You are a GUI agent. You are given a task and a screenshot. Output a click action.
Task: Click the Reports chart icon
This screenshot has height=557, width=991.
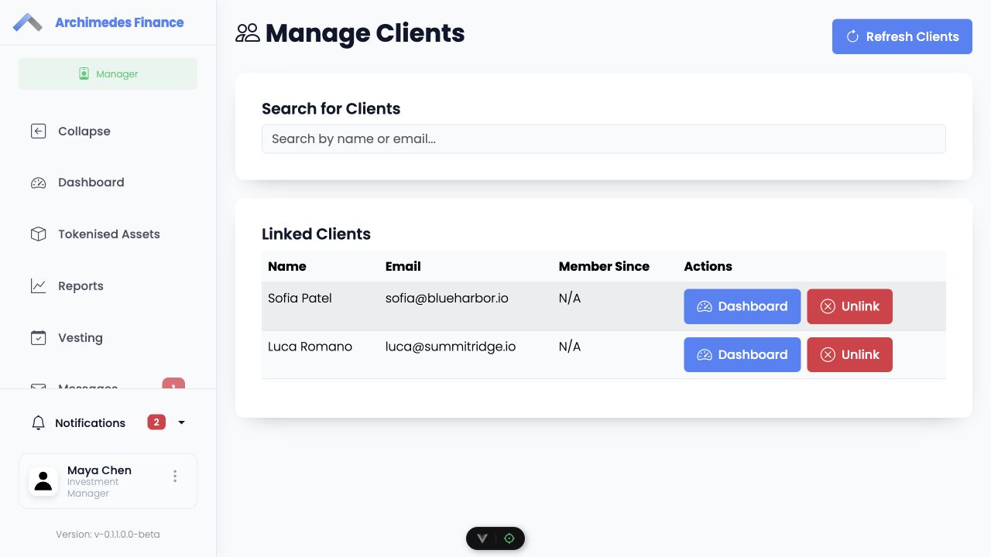tap(38, 285)
